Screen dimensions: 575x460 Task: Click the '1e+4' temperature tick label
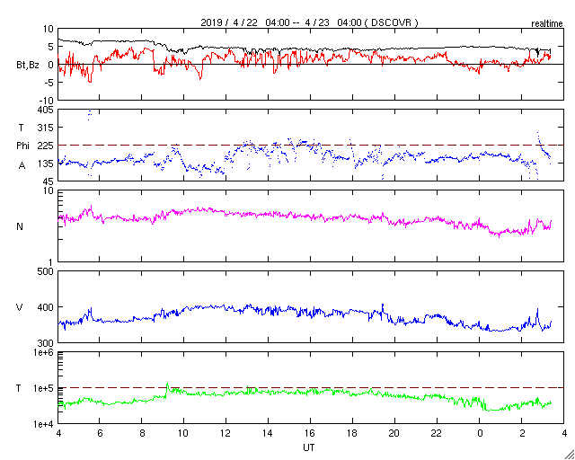point(44,424)
